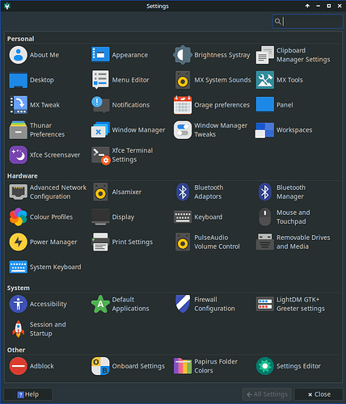Open Xfce Screensaver moon icon
This screenshot has height=404, width=346.
pyautogui.click(x=18, y=155)
